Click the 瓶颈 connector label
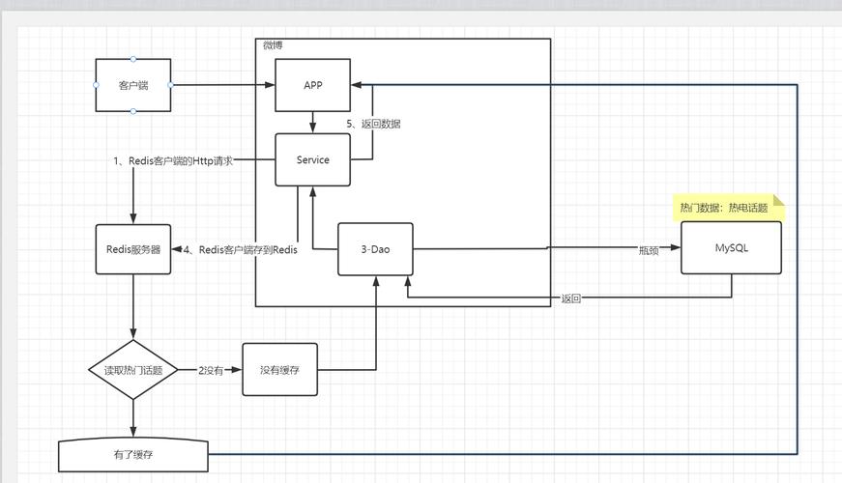Image resolution: width=842 pixels, height=483 pixels. pyautogui.click(x=649, y=250)
